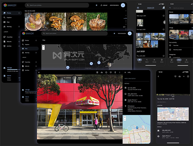Tap the Photos tab on the first phone

coord(139,60)
